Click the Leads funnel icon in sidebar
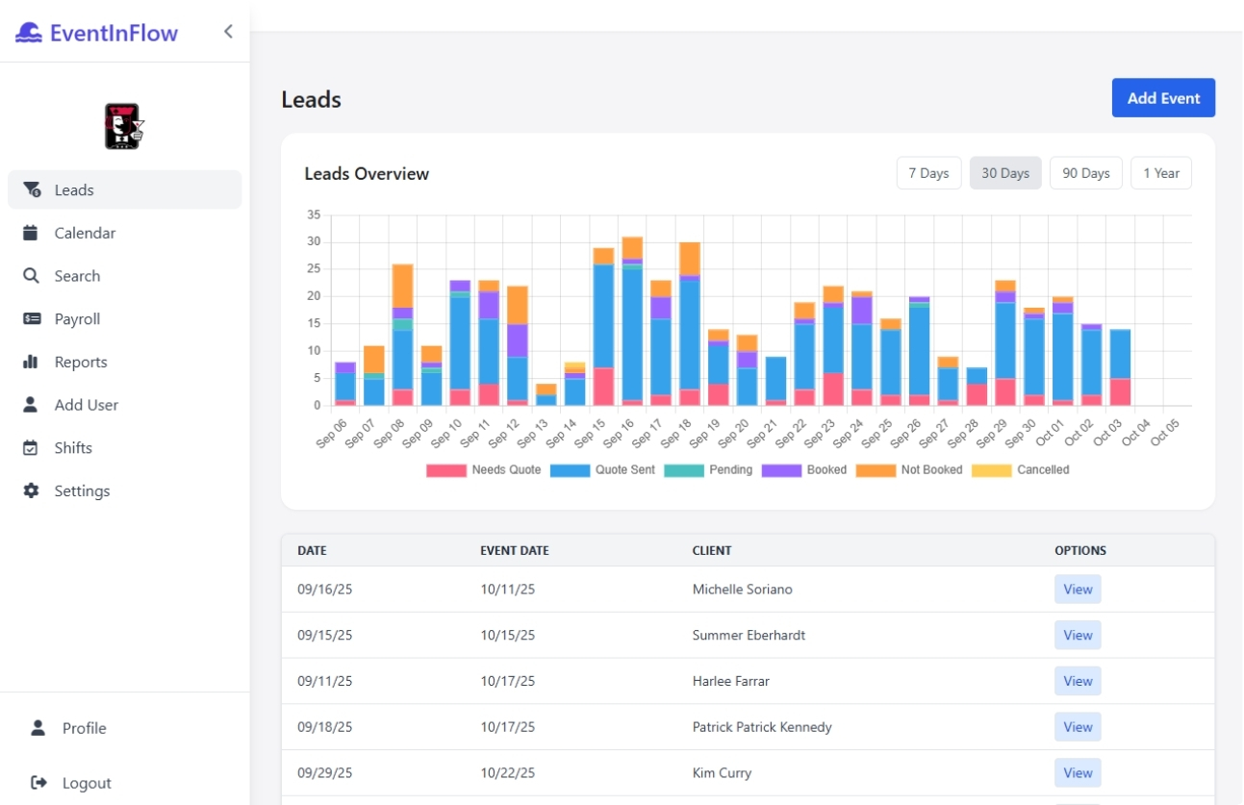The height and width of the screenshot is (805, 1244). (32, 189)
